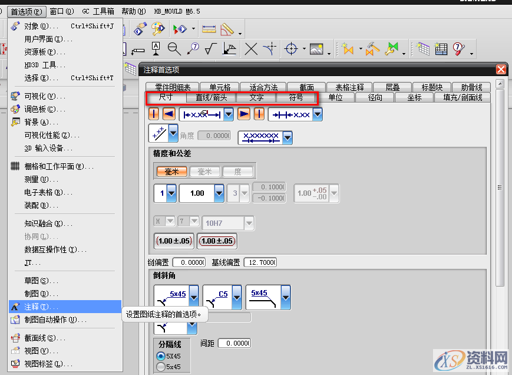
Task: Click the hammer weld symbol icon
Action: (372, 49)
